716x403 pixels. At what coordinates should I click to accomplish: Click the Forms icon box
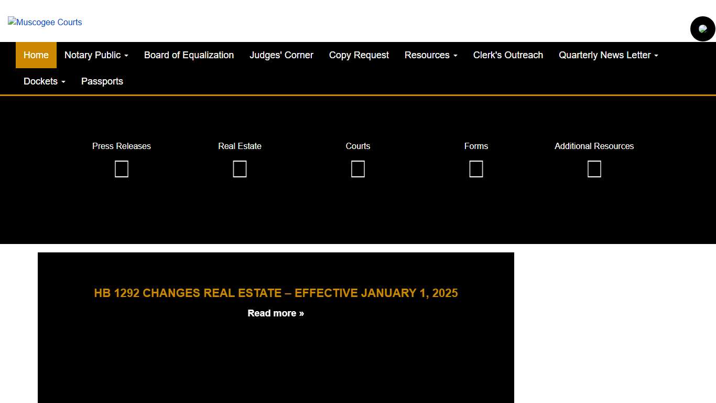pyautogui.click(x=476, y=169)
